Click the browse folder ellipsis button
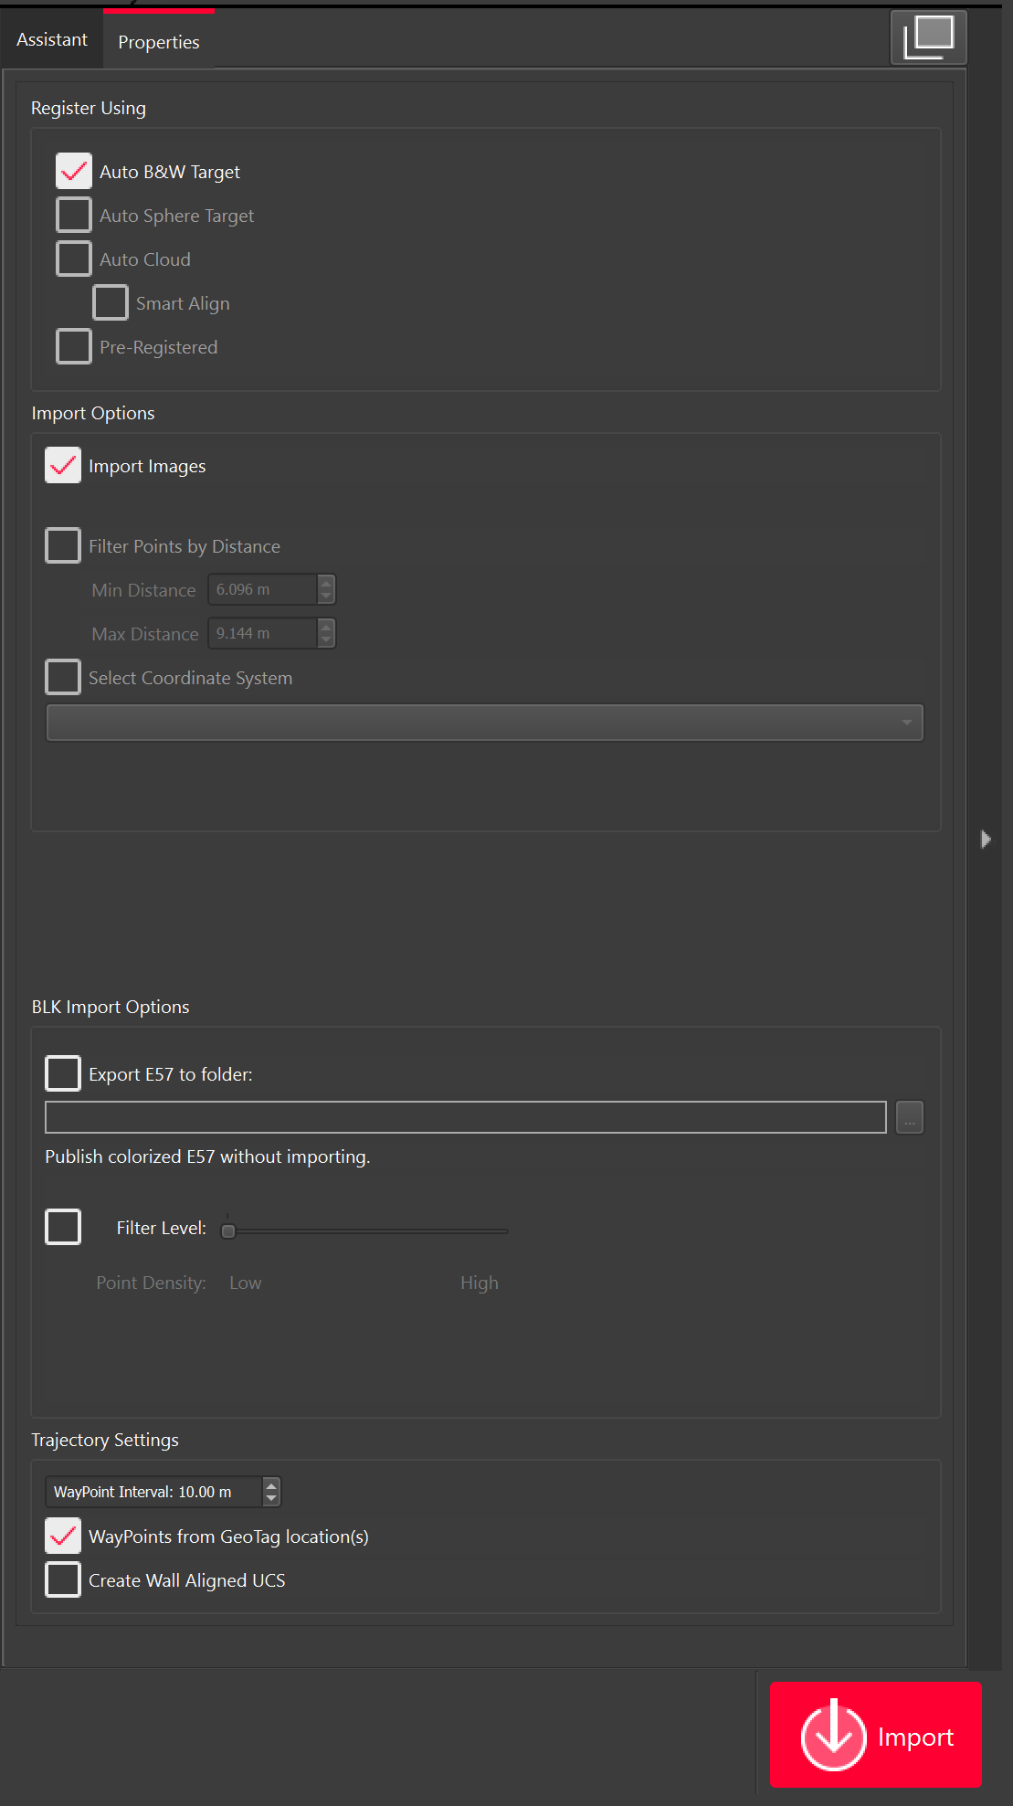1013x1806 pixels. (909, 1117)
